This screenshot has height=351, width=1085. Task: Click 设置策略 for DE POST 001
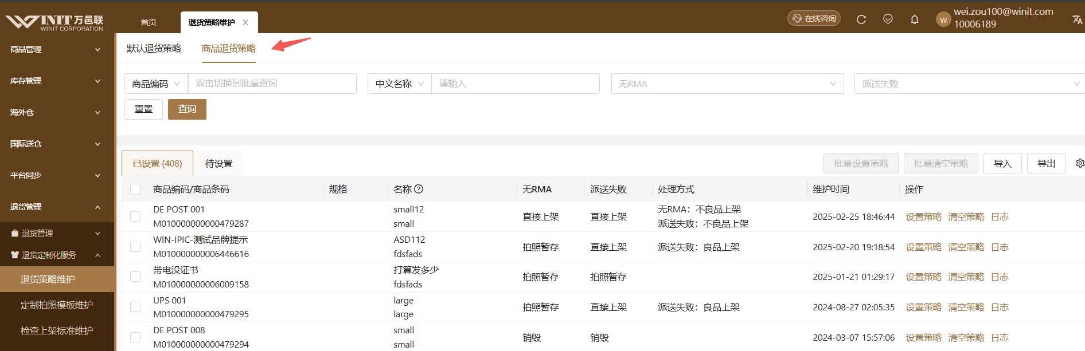coord(923,216)
